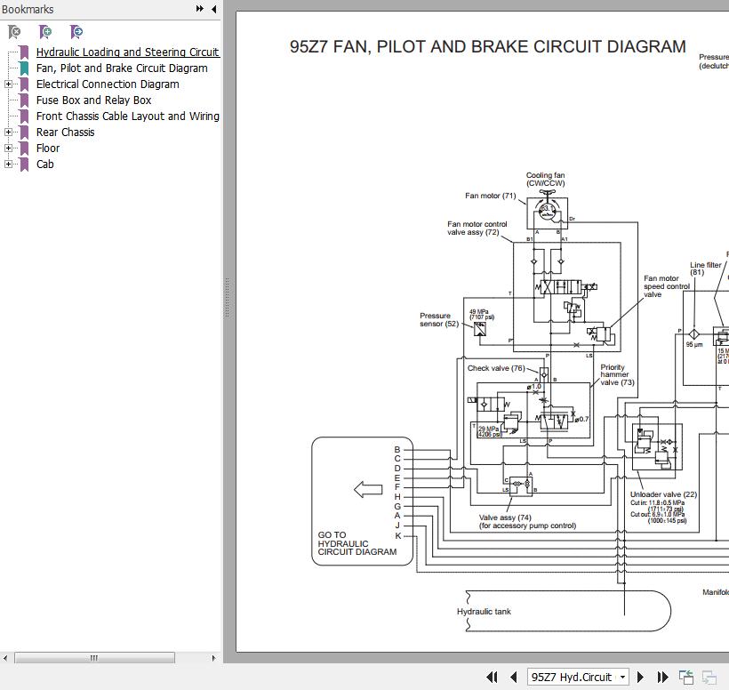This screenshot has height=690, width=729.
Task: Go to the first page
Action: tap(492, 677)
